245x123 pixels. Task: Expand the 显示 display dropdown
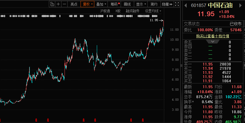141,4
